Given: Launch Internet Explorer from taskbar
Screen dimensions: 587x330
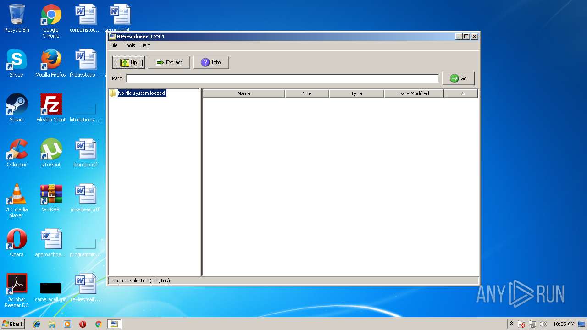Looking at the screenshot, I should (37, 324).
